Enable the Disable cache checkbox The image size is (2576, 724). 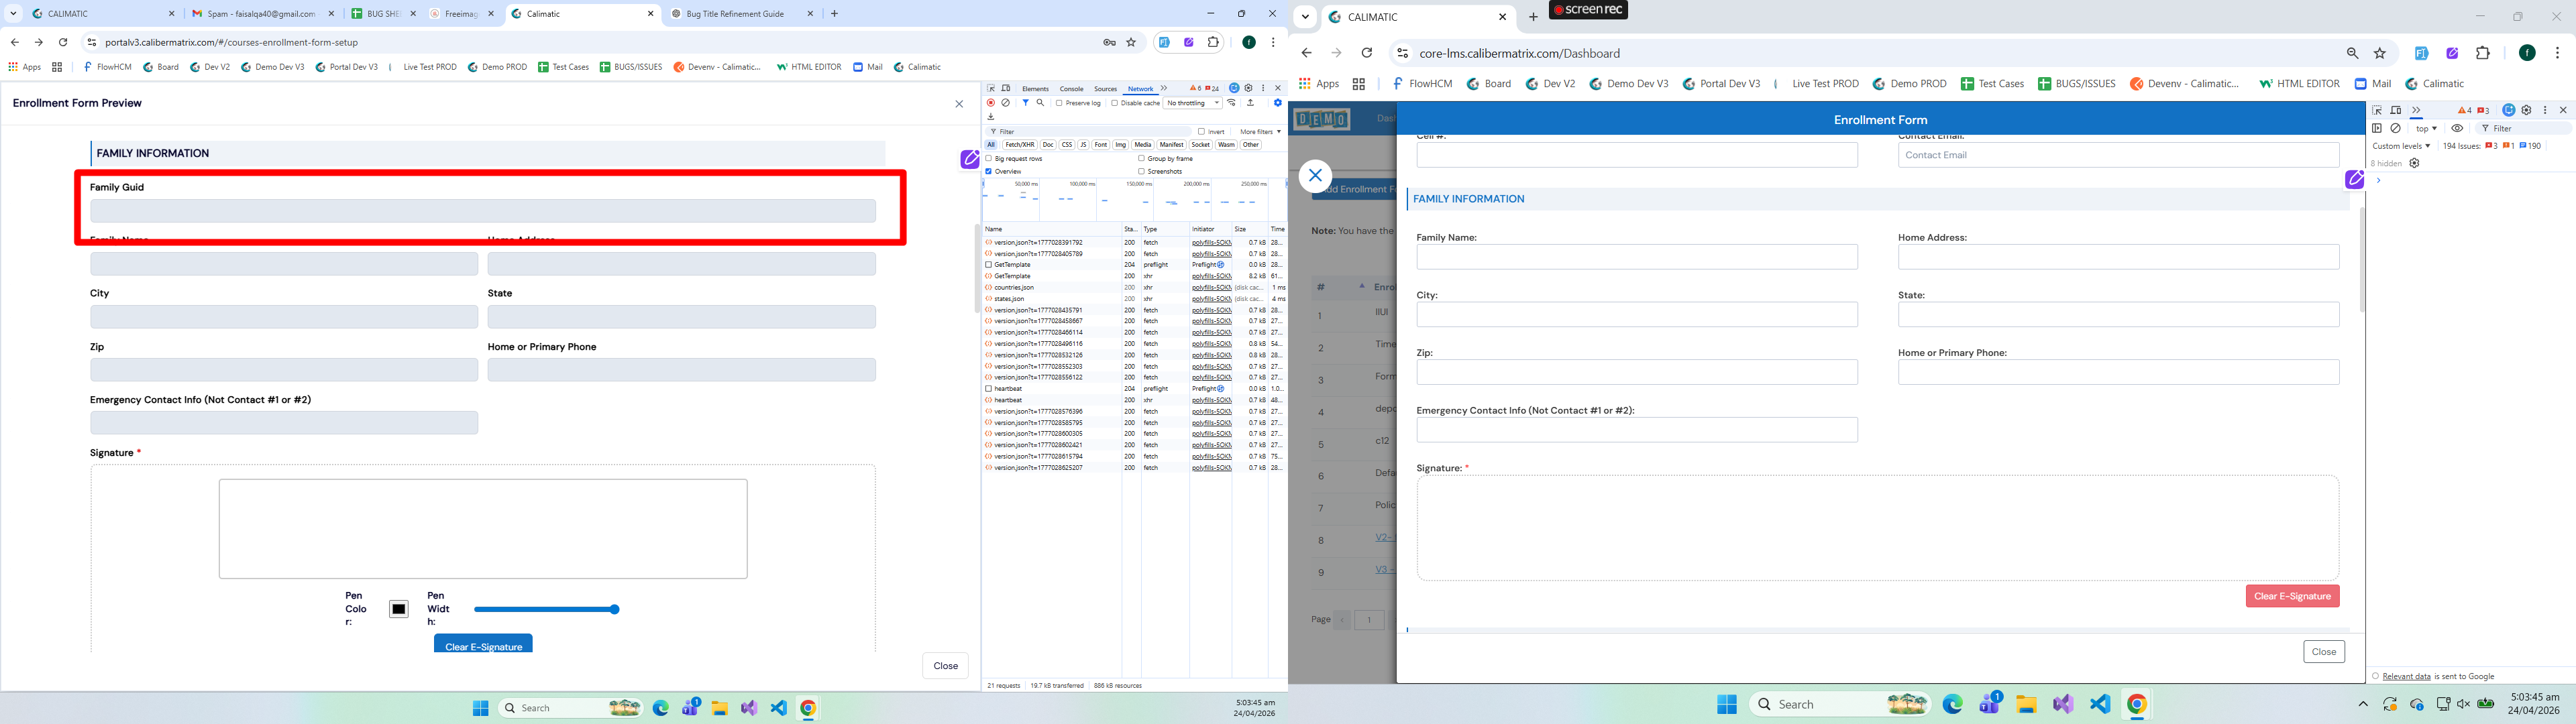[1114, 103]
